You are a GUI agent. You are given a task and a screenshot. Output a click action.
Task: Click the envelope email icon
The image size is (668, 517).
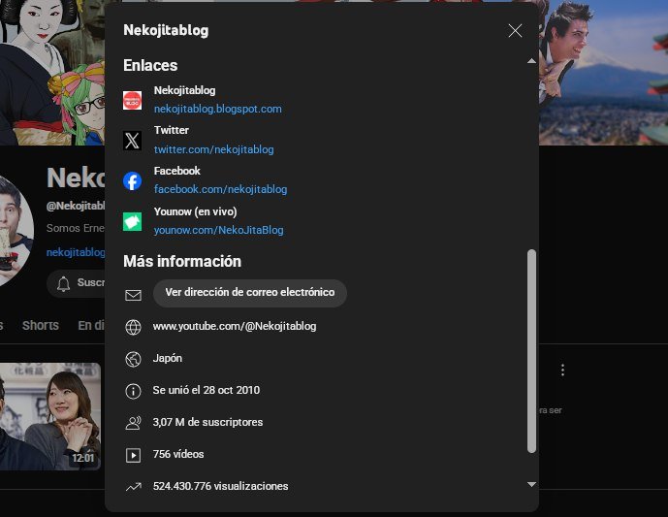pos(134,295)
